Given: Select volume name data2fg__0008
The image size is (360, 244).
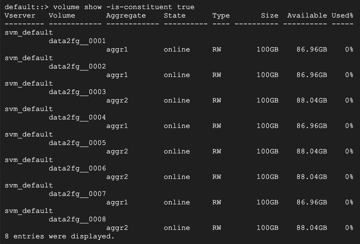Looking at the screenshot, I should click(77, 219).
